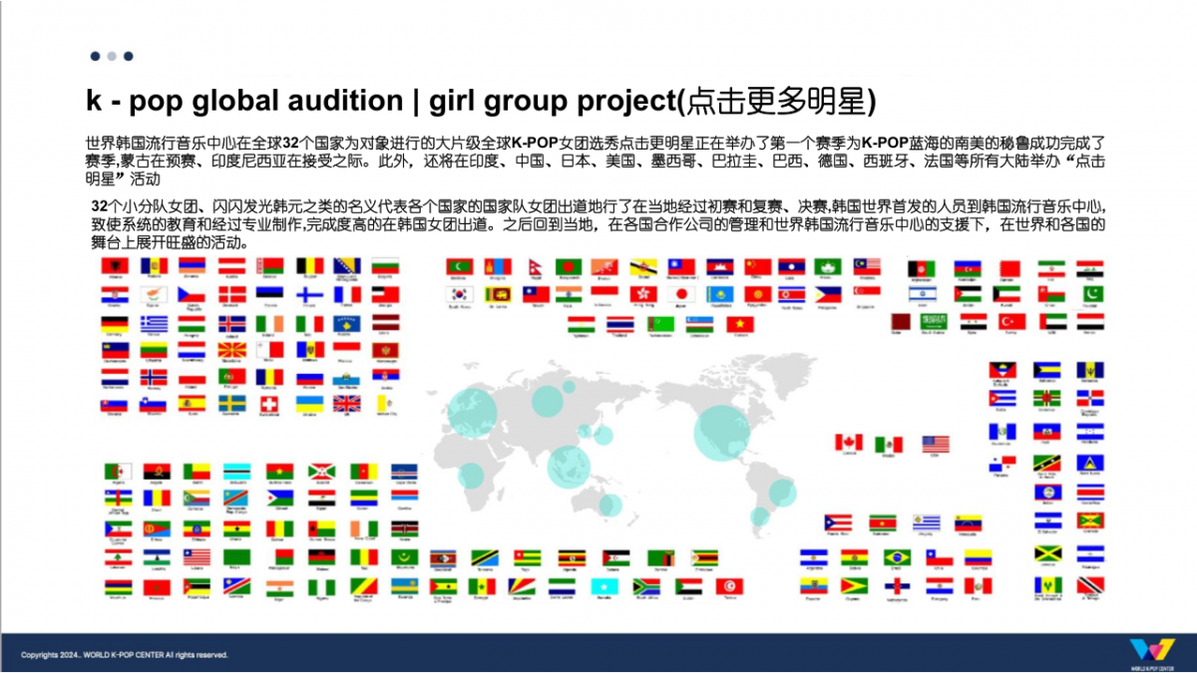Screen dimensions: 1197x673
Task: Click the Maldives flag
Action: [460, 266]
